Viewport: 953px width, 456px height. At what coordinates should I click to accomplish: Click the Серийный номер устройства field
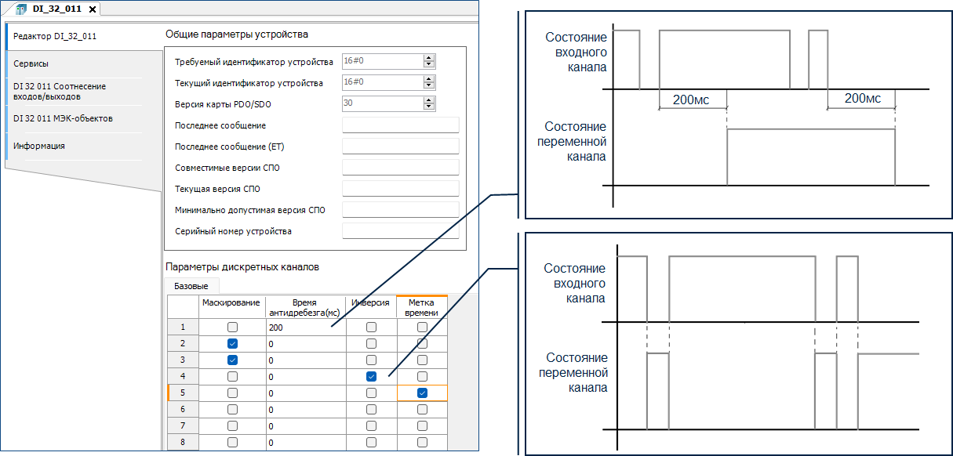tap(400, 231)
